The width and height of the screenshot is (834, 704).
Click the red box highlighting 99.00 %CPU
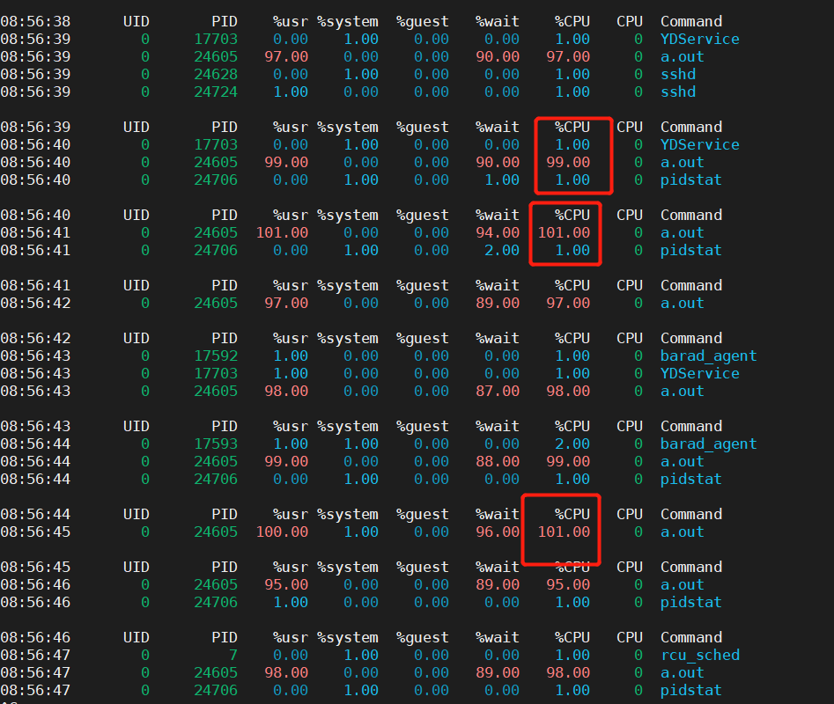[573, 156]
